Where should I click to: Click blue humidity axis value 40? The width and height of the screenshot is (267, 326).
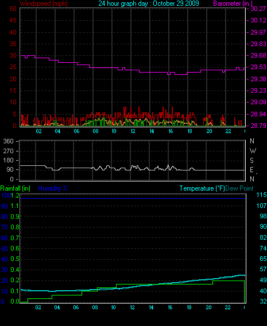click(4, 259)
